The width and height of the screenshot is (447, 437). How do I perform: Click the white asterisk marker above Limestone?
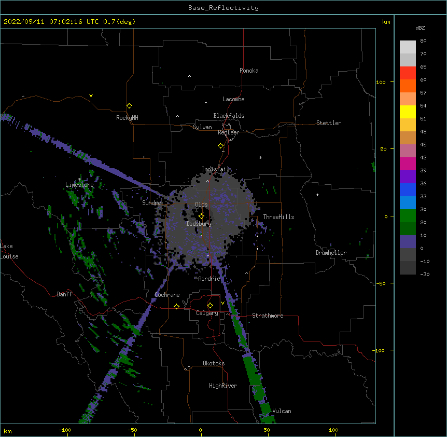[x=80, y=180]
